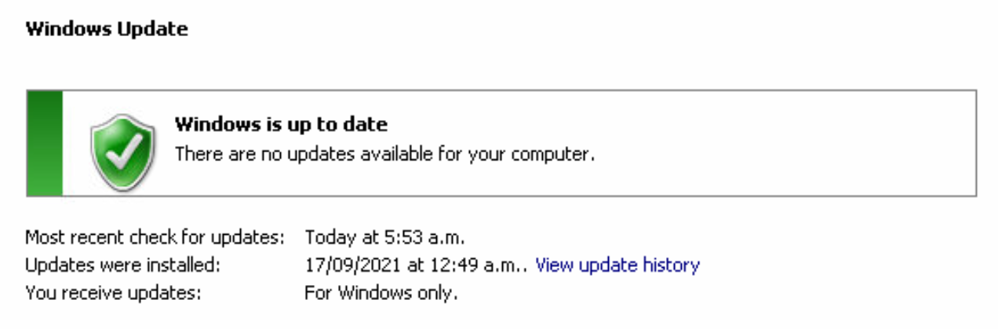
Task: Click the 'You receive updates' label
Action: 113,293
